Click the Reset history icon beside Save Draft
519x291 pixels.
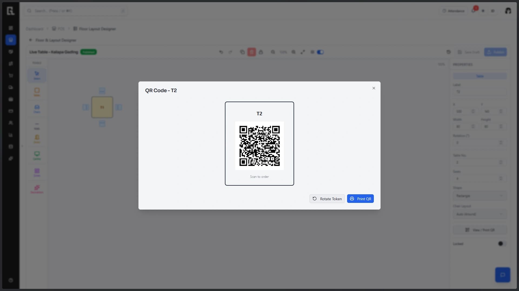point(448,52)
